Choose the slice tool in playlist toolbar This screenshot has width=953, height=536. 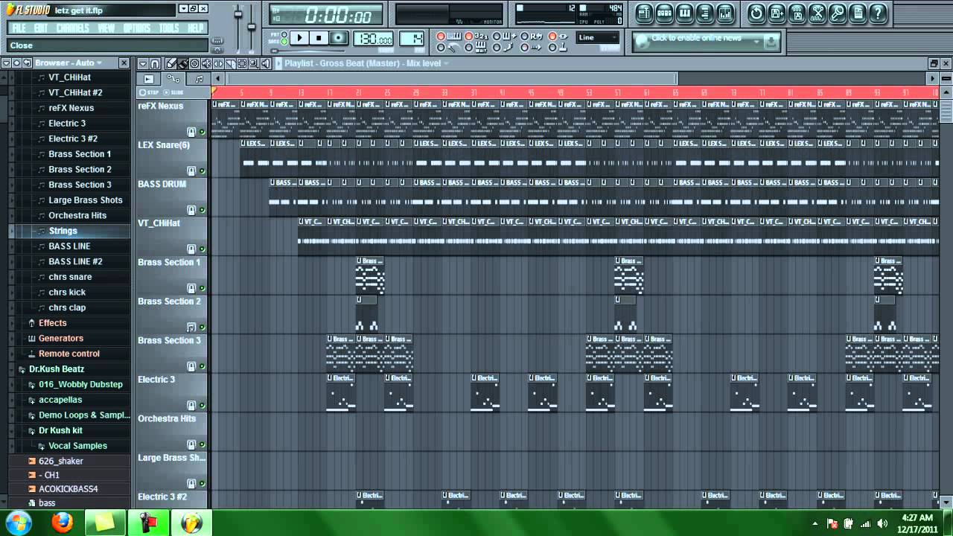click(x=231, y=63)
